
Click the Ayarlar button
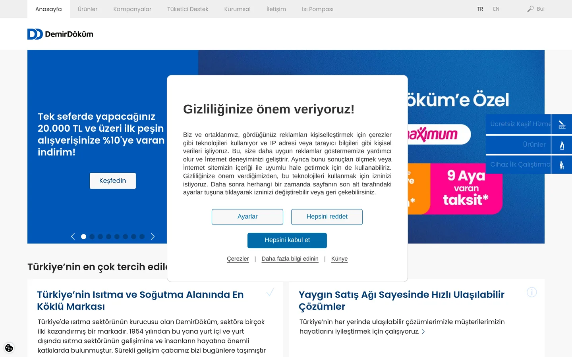(247, 217)
